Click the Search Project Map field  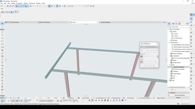(x=178, y=27)
